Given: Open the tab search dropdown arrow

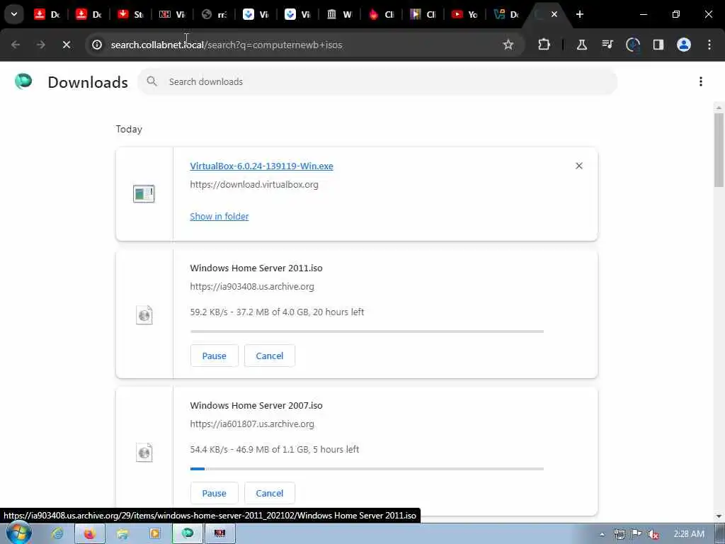Looking at the screenshot, I should coord(14,14).
